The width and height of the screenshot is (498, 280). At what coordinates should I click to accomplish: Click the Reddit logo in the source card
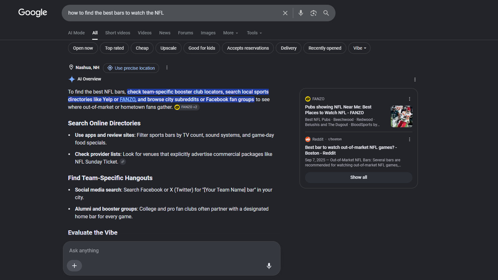coord(308,139)
